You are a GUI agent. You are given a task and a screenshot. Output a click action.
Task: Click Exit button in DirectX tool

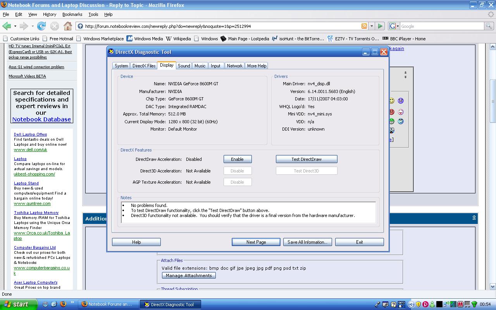tap(359, 242)
